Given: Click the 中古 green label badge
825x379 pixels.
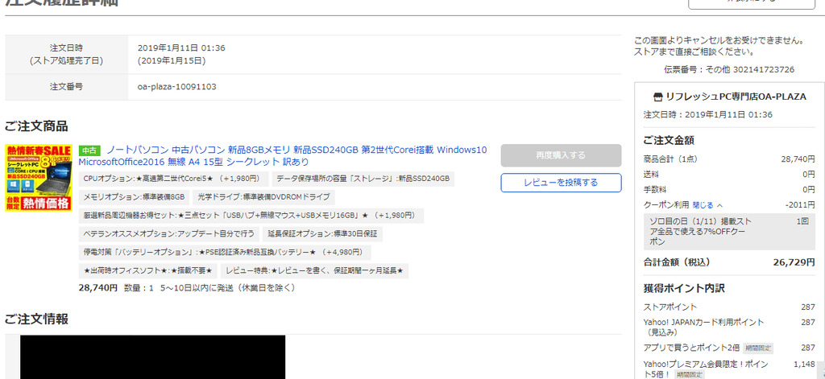Looking at the screenshot, I should point(89,150).
